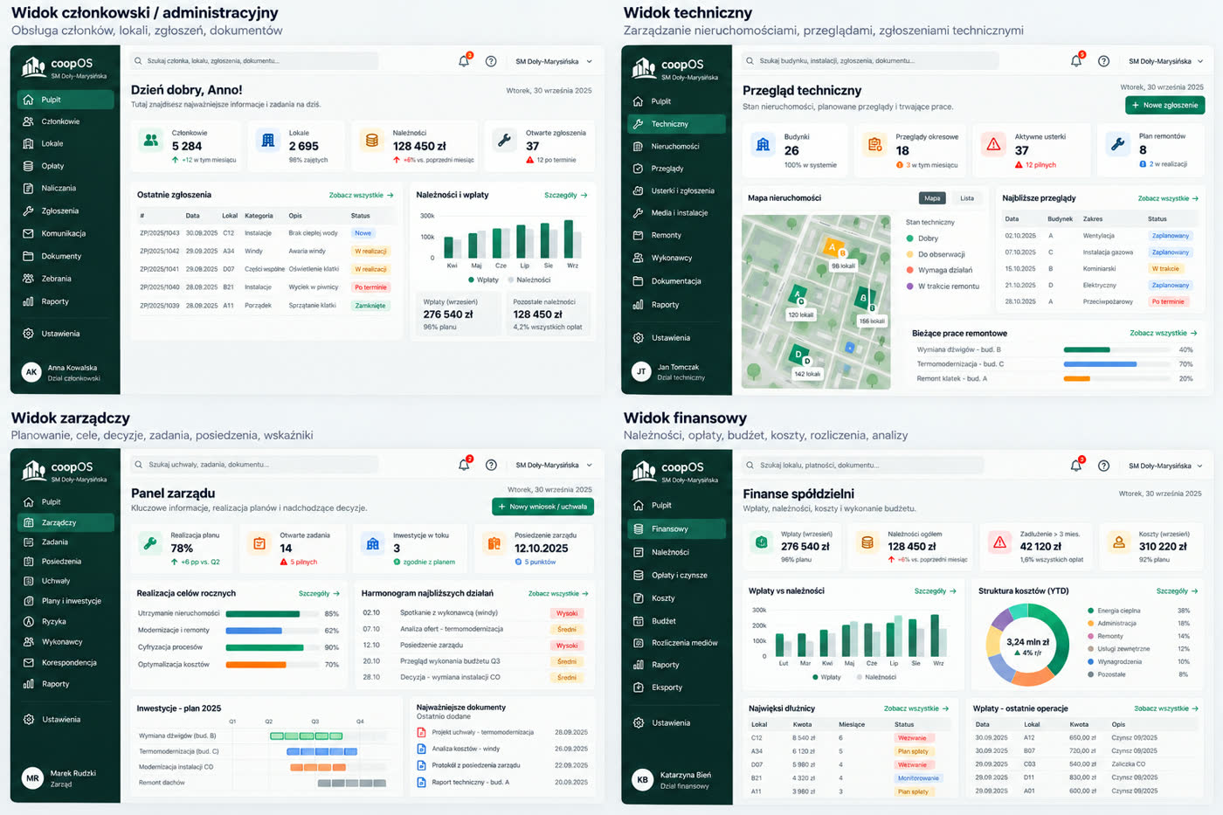The width and height of the screenshot is (1223, 815).
Task: Open document Protokół z posiedzenia zarządu
Action: pos(476,765)
